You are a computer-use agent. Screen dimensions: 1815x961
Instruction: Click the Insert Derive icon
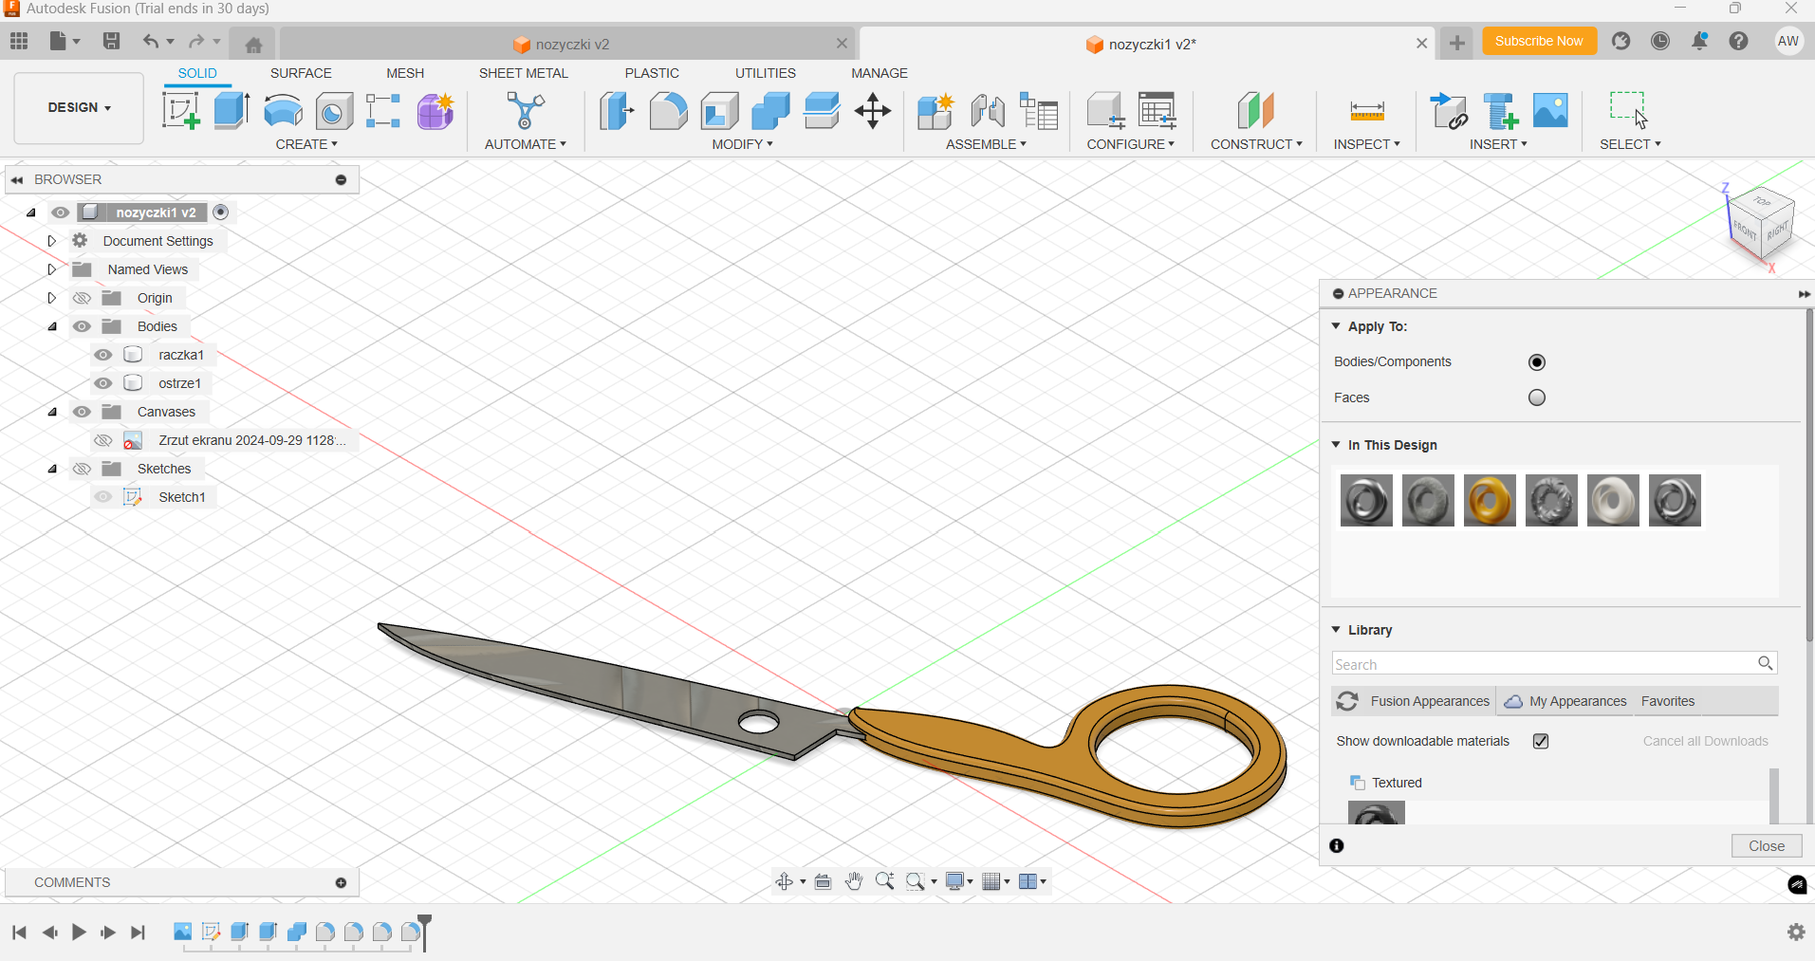[1449, 111]
